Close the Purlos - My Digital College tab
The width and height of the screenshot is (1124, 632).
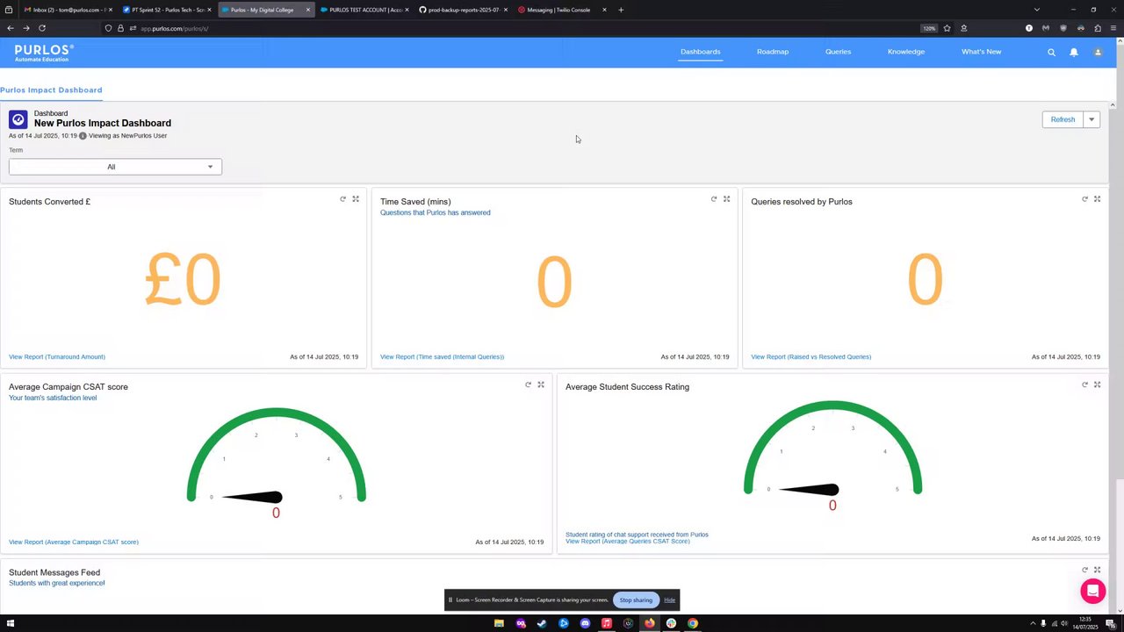coord(307,10)
